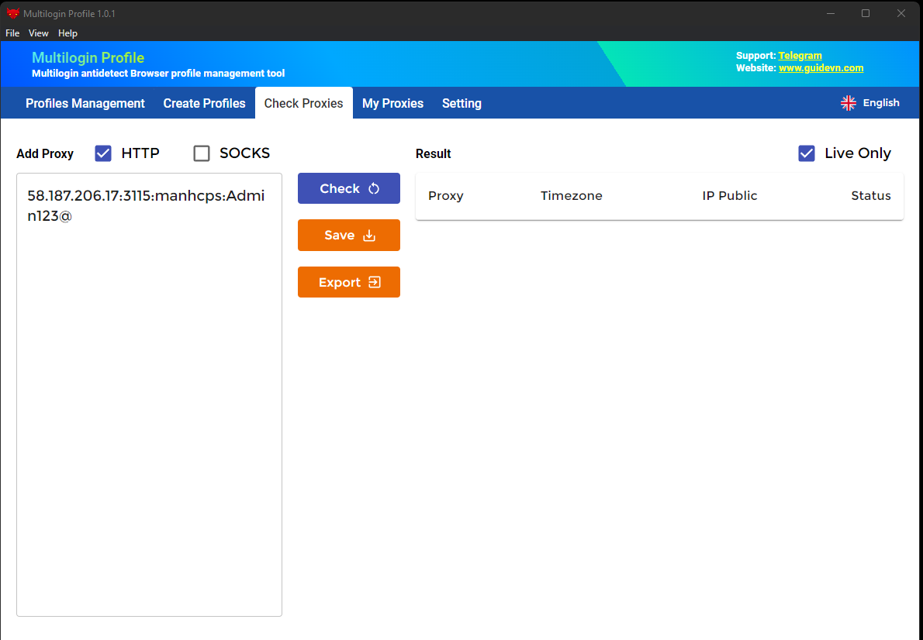The image size is (923, 640).
Task: Click the orange Export button
Action: [x=349, y=282]
